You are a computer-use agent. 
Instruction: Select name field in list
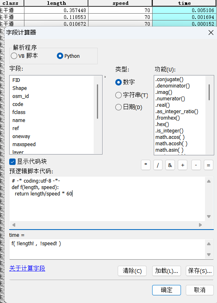pos(19,120)
